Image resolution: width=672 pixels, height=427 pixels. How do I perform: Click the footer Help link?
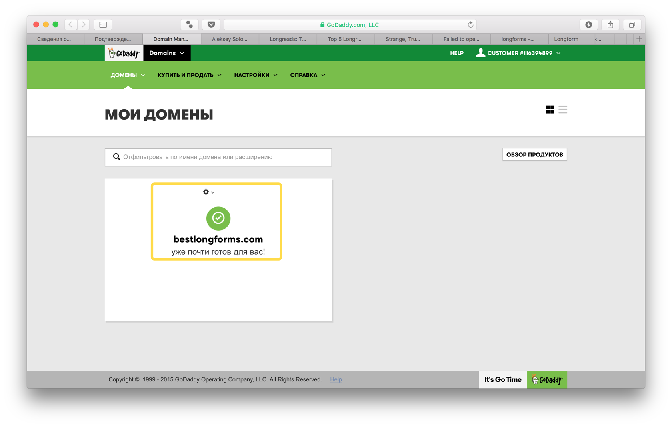pos(336,379)
